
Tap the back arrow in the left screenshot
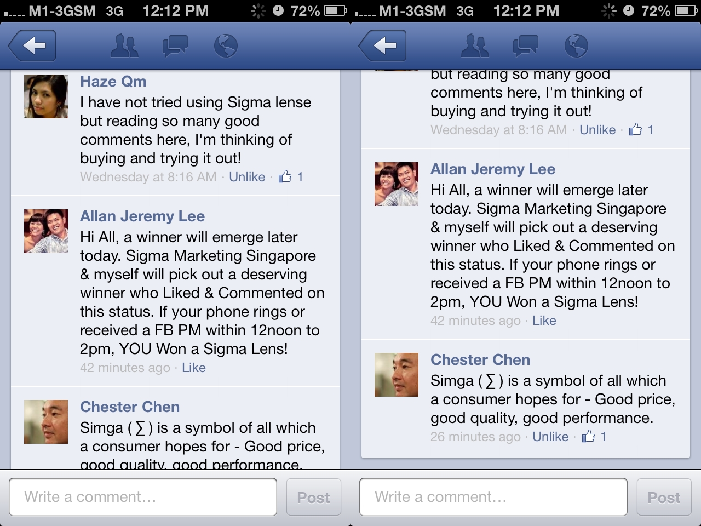[32, 46]
